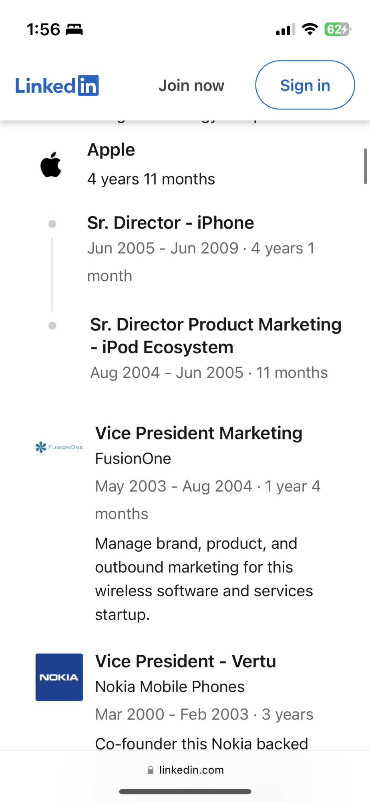Image resolution: width=370 pixels, height=802 pixels.
Task: Tap the battery charging indicator
Action: pos(338,29)
